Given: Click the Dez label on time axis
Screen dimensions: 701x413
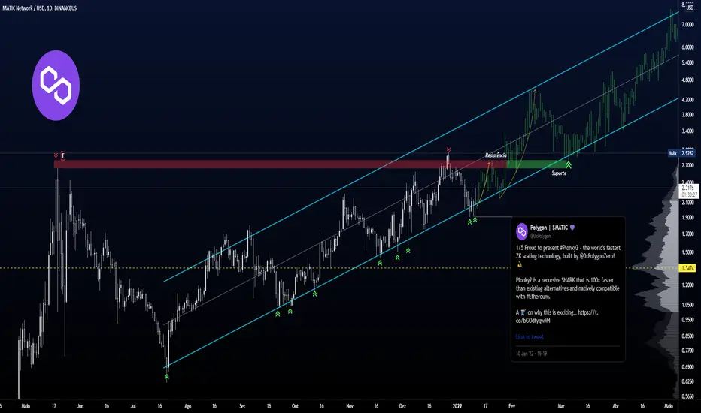Looking at the screenshot, I should (402, 406).
